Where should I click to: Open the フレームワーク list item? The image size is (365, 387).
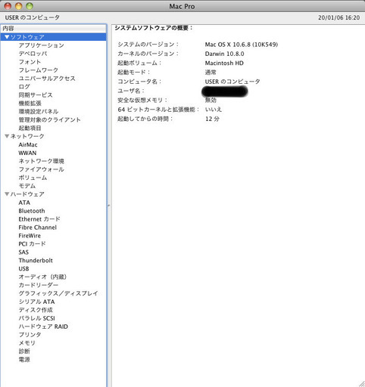click(x=39, y=70)
